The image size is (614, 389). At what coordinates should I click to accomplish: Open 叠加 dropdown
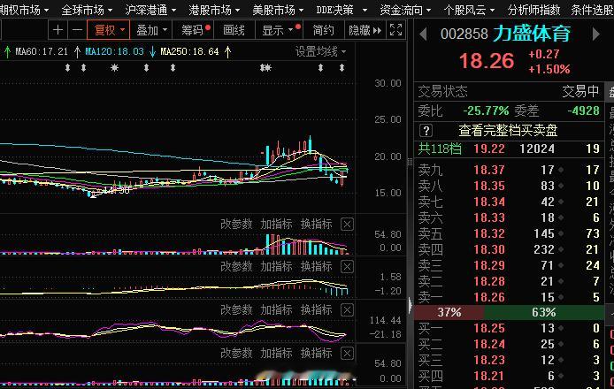151,30
